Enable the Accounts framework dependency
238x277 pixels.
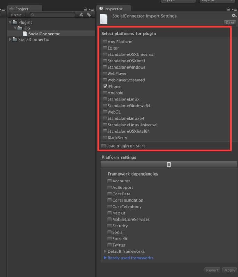tap(109, 181)
